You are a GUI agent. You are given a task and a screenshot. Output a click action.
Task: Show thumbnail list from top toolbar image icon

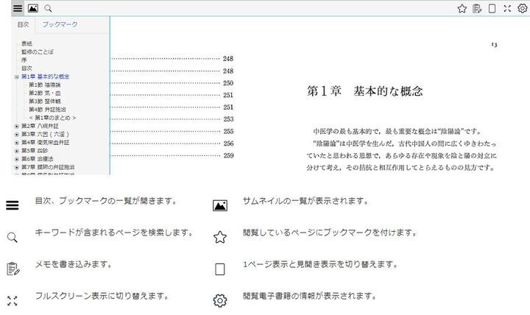[x=33, y=8]
